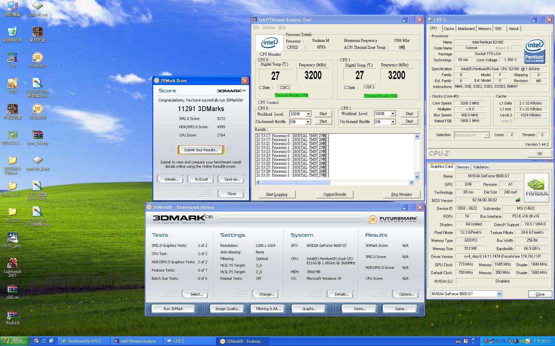Click the 開始 Start button
Screen dimensions: 555x346
[x=15, y=341]
